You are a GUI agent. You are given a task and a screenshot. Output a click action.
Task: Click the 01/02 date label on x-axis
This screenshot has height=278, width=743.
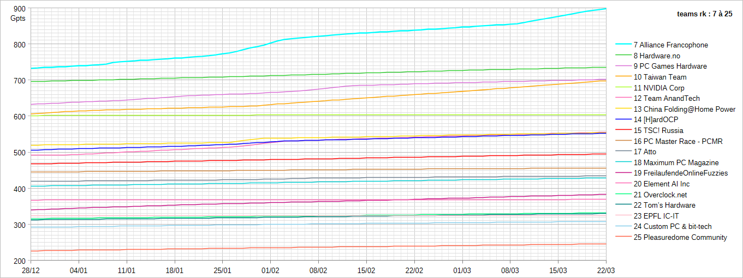click(x=270, y=270)
